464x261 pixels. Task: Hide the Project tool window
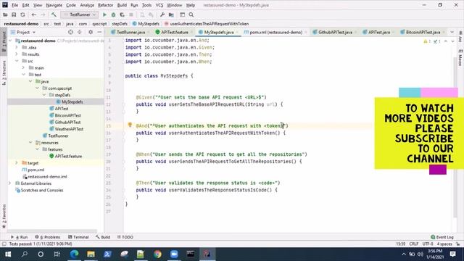(99, 32)
